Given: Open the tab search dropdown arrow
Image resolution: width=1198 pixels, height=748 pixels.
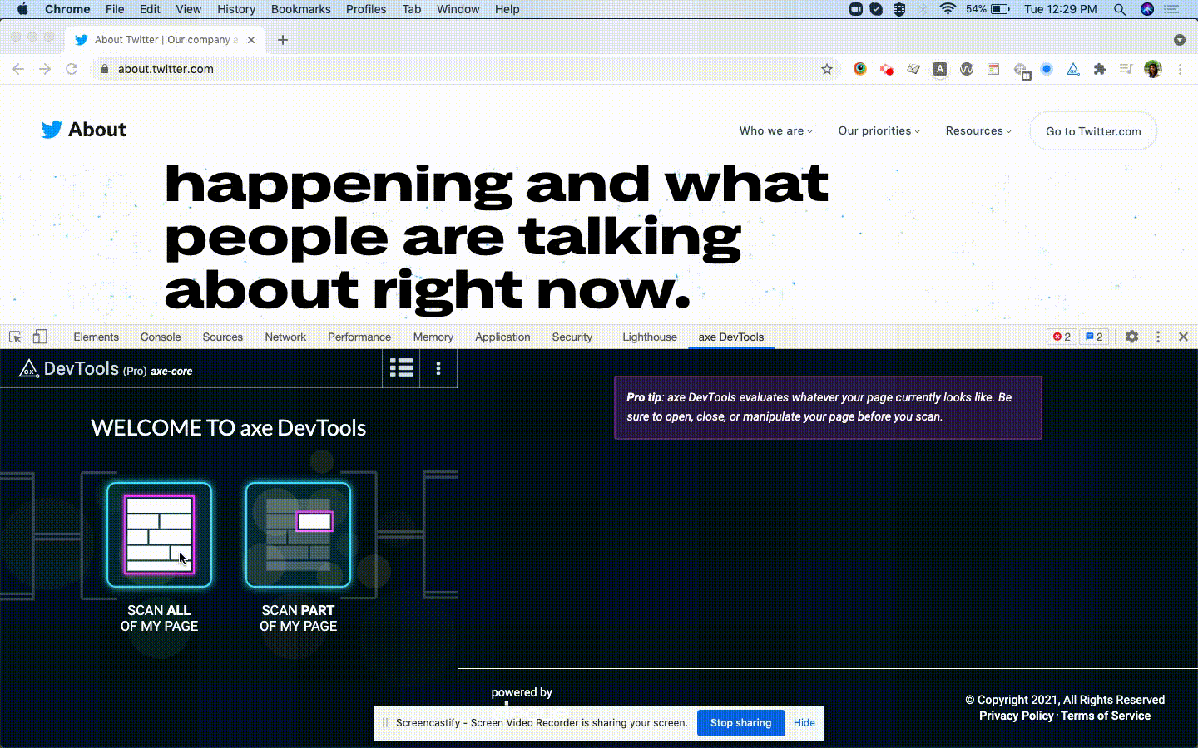Looking at the screenshot, I should click(1179, 39).
